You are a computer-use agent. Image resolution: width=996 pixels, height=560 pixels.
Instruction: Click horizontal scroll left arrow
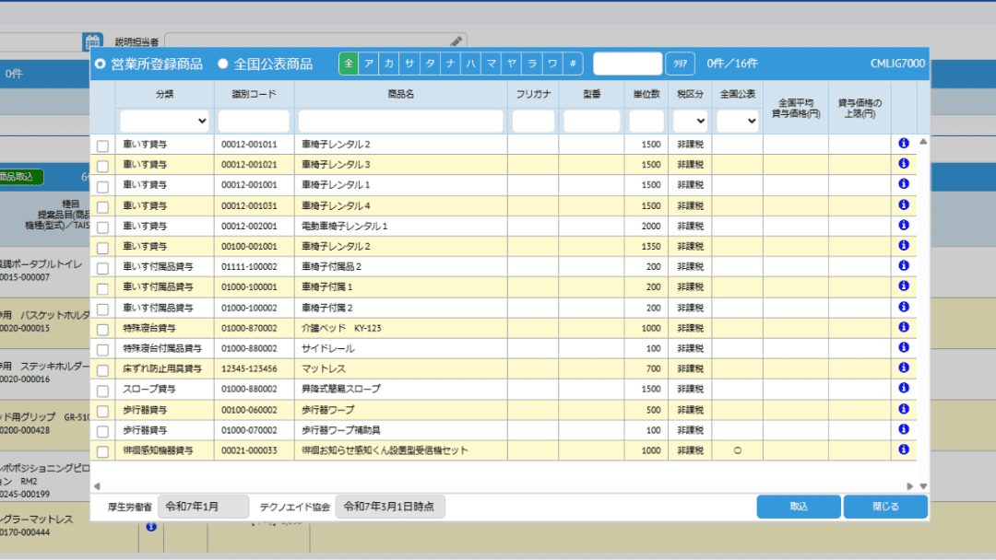pyautogui.click(x=97, y=486)
